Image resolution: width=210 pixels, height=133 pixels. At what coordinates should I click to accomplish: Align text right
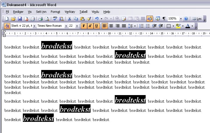pyautogui.click(x=118, y=26)
